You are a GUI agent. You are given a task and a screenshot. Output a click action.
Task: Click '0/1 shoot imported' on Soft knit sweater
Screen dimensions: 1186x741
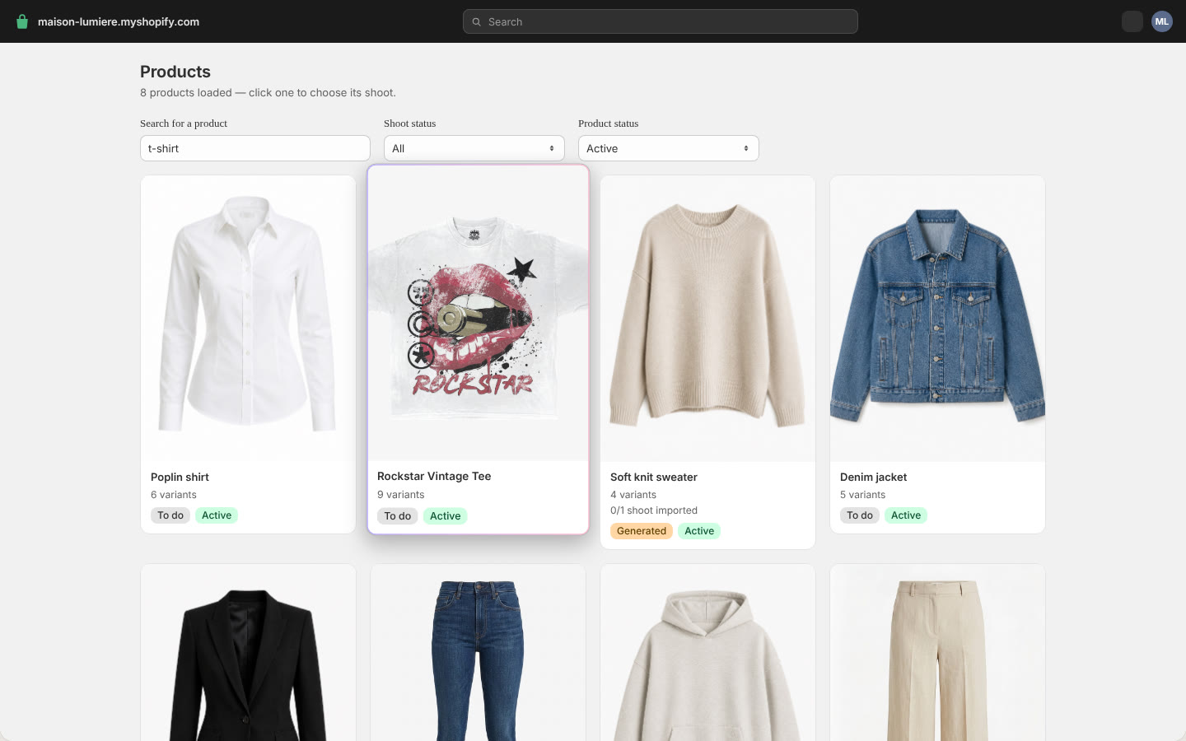(x=654, y=510)
